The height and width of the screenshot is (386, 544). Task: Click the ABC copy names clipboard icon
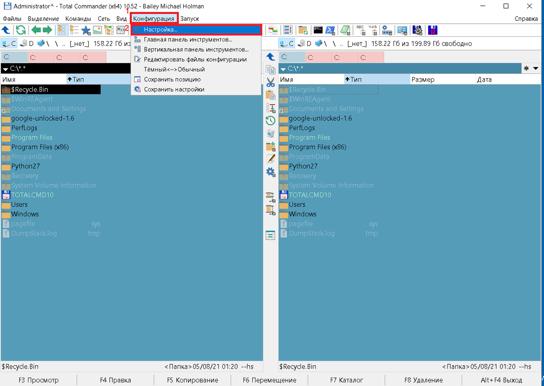click(x=360, y=30)
